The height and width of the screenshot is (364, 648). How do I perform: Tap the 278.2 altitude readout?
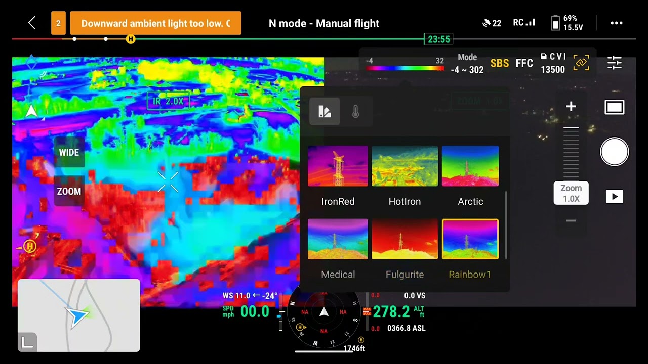click(x=399, y=311)
